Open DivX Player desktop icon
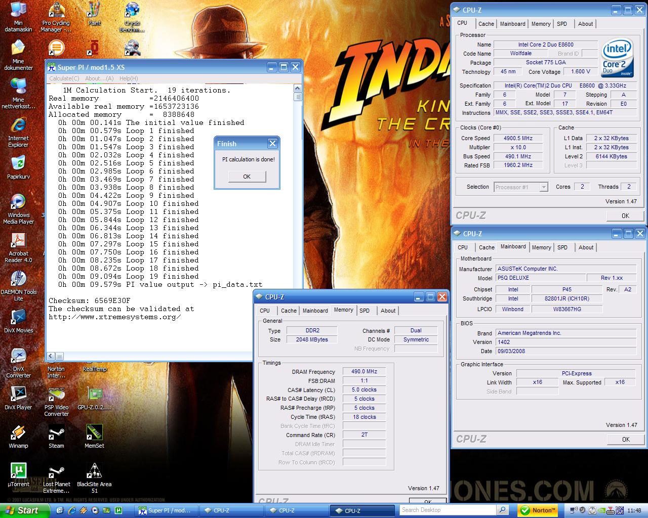This screenshot has height=518, width=648. 18,399
